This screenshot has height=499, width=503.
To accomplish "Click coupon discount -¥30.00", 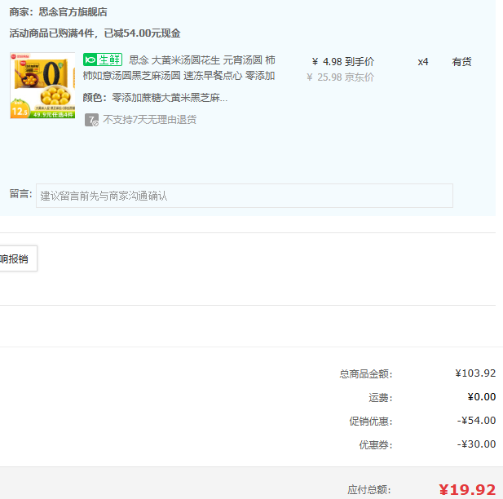I will click(476, 444).
